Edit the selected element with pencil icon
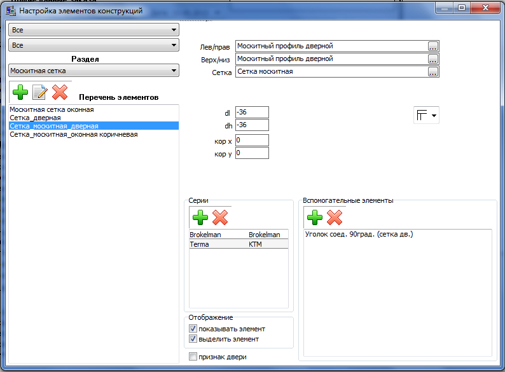The height and width of the screenshot is (372, 505). [x=40, y=92]
